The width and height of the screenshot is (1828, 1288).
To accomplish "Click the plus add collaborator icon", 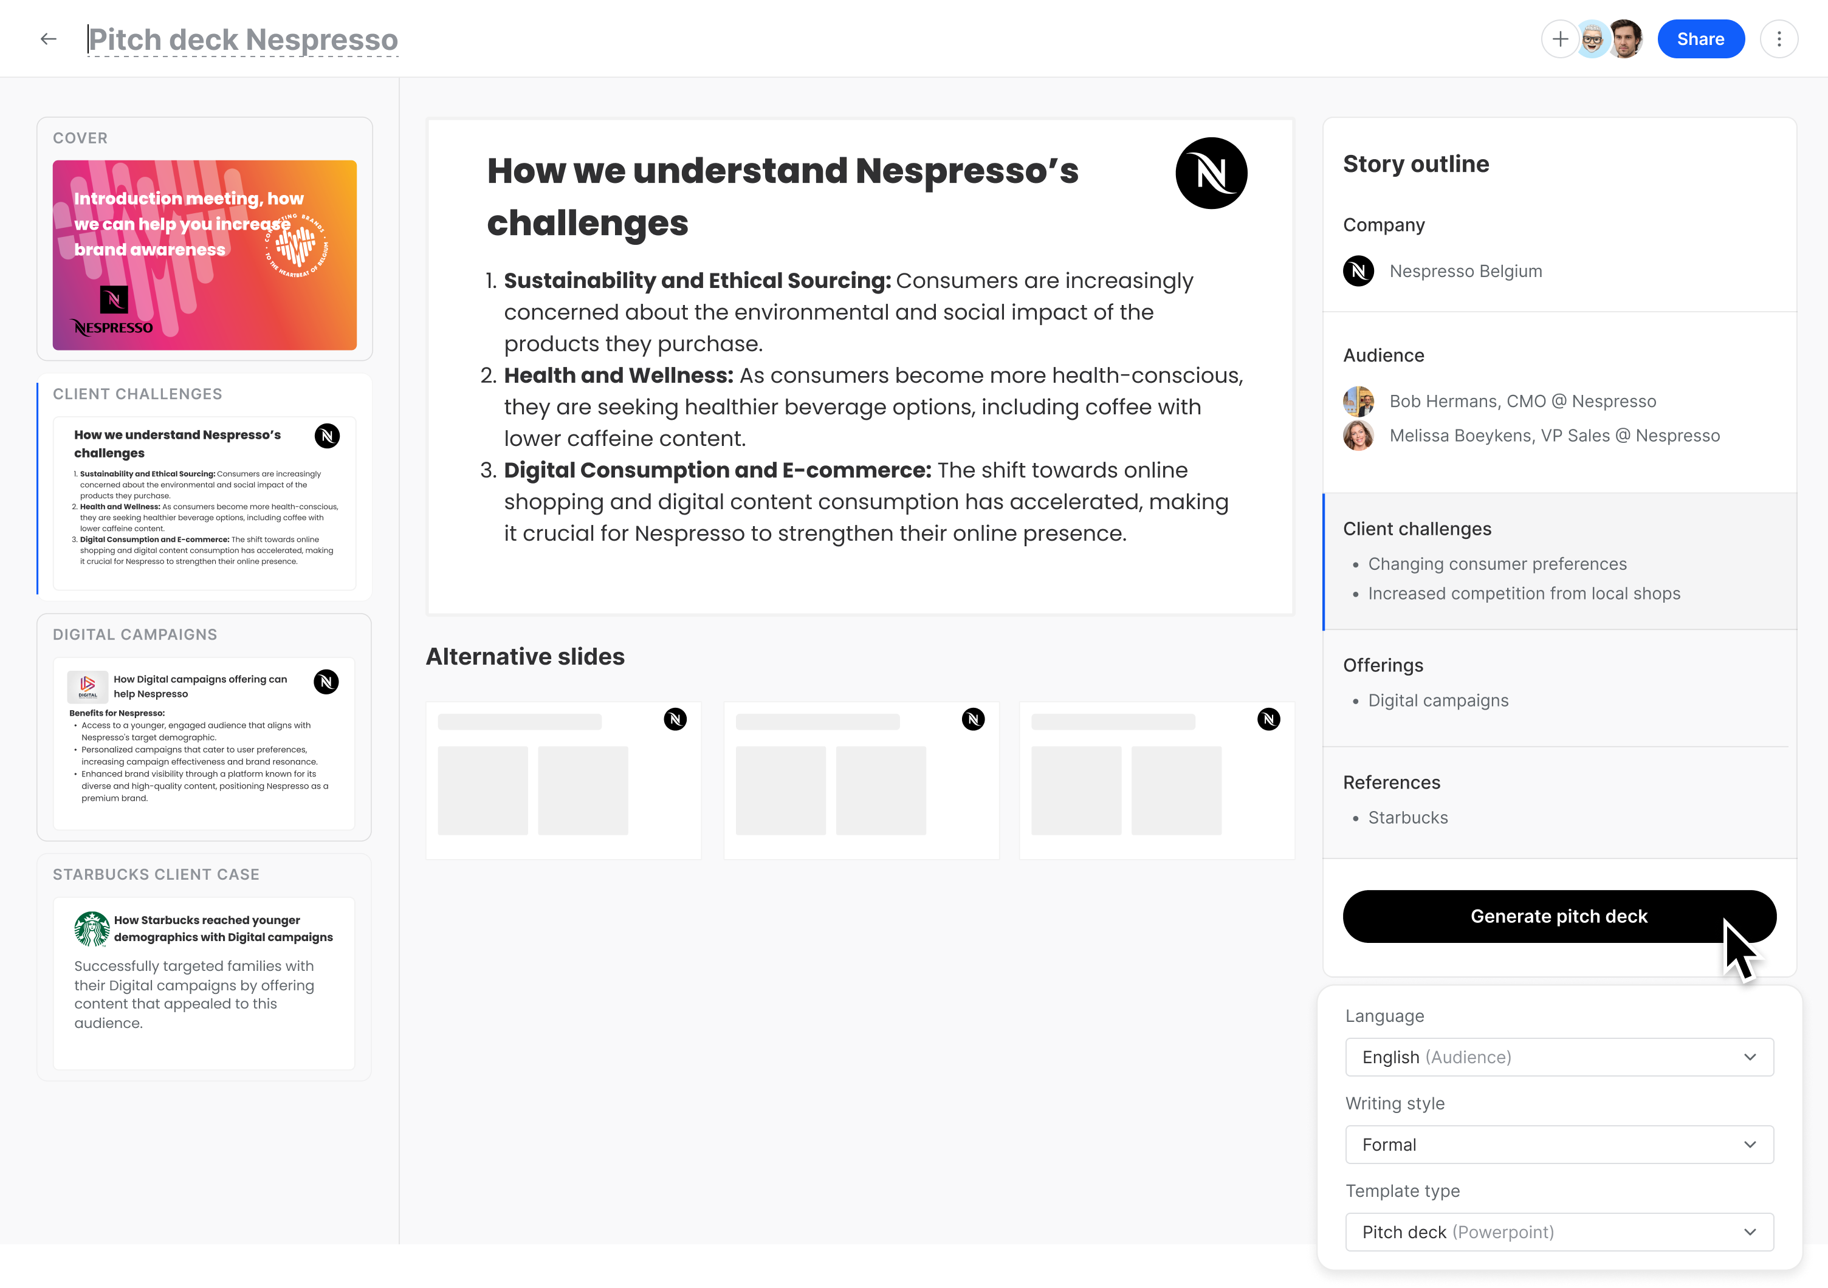I will [x=1559, y=39].
